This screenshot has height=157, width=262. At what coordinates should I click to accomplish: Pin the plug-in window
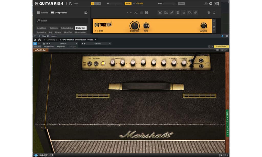tap(222, 36)
